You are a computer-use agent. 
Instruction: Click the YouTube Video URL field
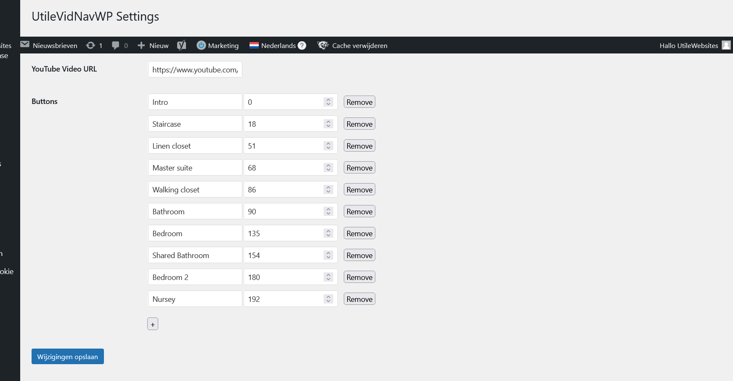(x=195, y=69)
